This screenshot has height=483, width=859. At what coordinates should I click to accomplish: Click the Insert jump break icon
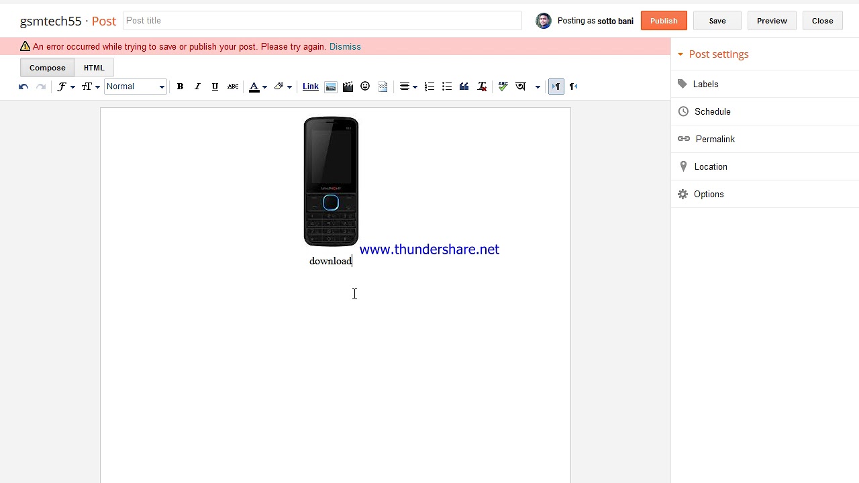point(383,87)
